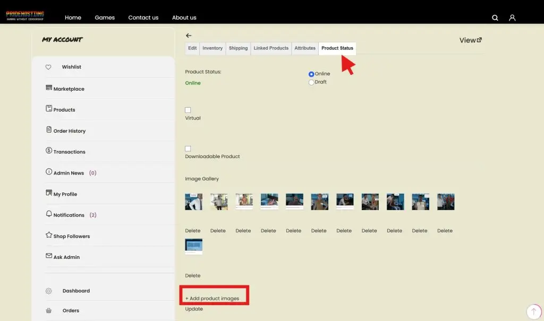Open the View external link
The width and height of the screenshot is (544, 321).
pos(470,40)
